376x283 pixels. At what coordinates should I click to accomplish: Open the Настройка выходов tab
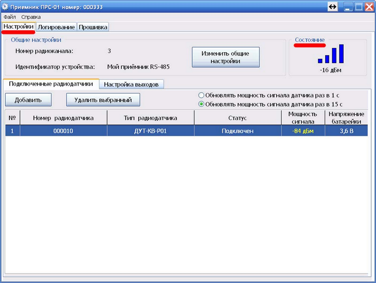click(131, 85)
